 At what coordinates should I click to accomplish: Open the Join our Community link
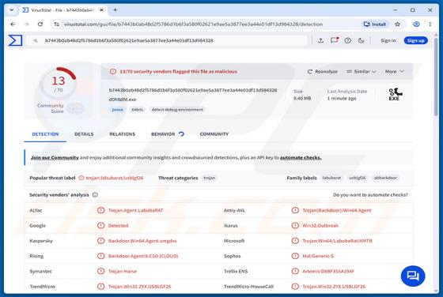pyautogui.click(x=55, y=158)
